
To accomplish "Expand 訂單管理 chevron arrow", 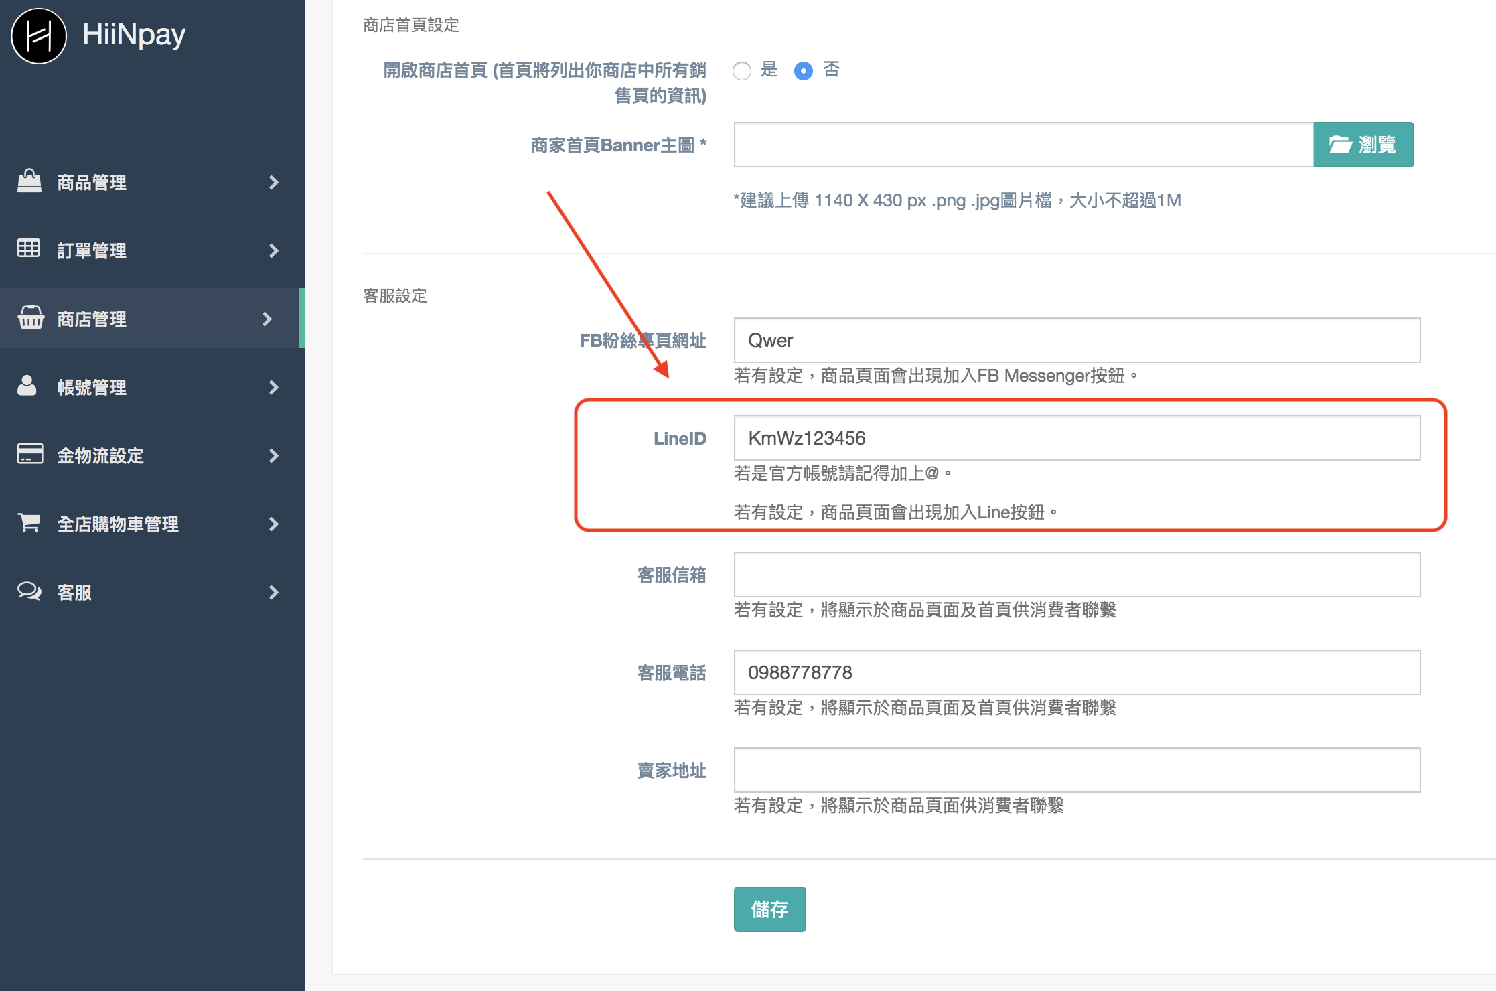I will click(x=273, y=250).
